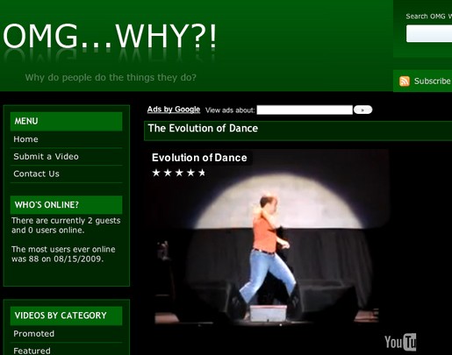
Task: Click the YouTube logo on the video
Action: [x=400, y=342]
